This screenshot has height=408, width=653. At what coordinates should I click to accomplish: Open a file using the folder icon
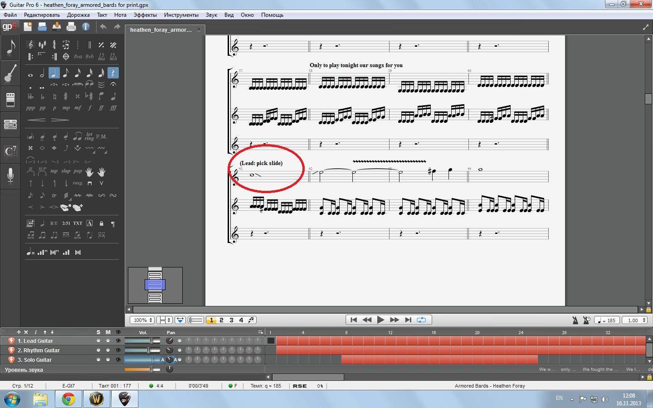42,27
